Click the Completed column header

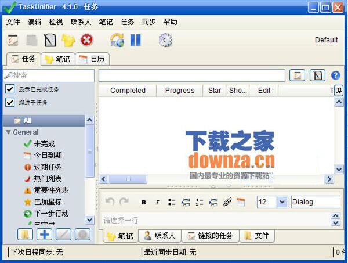click(x=128, y=91)
